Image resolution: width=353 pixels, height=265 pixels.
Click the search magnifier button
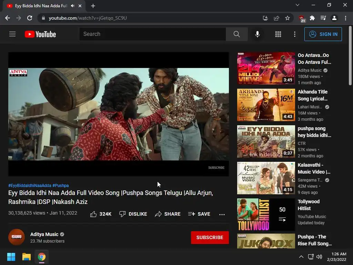pyautogui.click(x=236, y=34)
